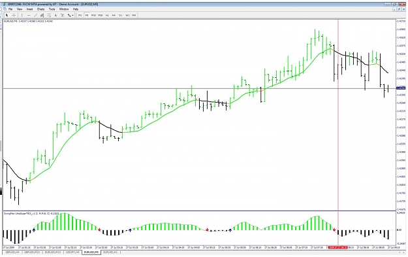Image resolution: width=408 pixels, height=257 pixels.
Task: Switch chart to H4 timeframe
Action: point(114,16)
